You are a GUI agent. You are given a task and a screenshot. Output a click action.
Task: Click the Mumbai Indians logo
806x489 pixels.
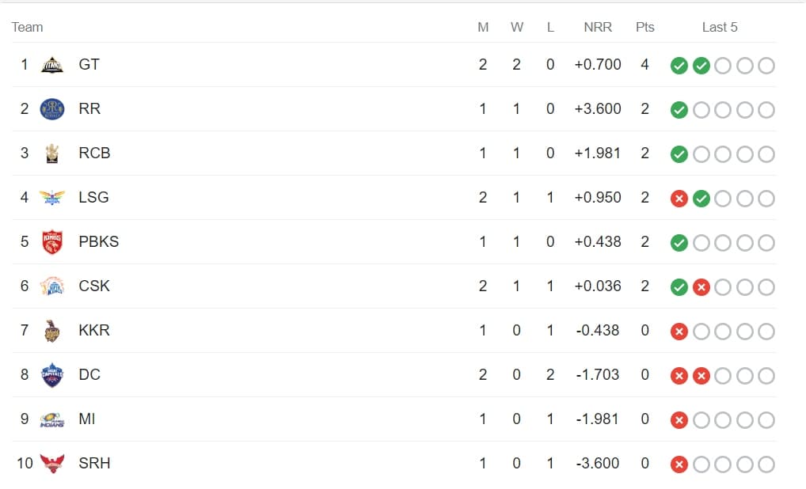[x=52, y=419]
